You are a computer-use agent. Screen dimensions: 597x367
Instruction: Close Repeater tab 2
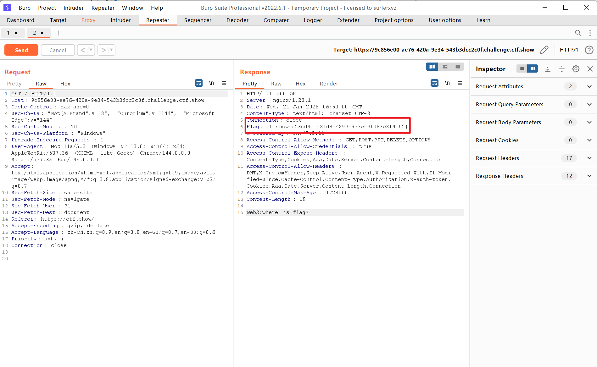click(42, 33)
